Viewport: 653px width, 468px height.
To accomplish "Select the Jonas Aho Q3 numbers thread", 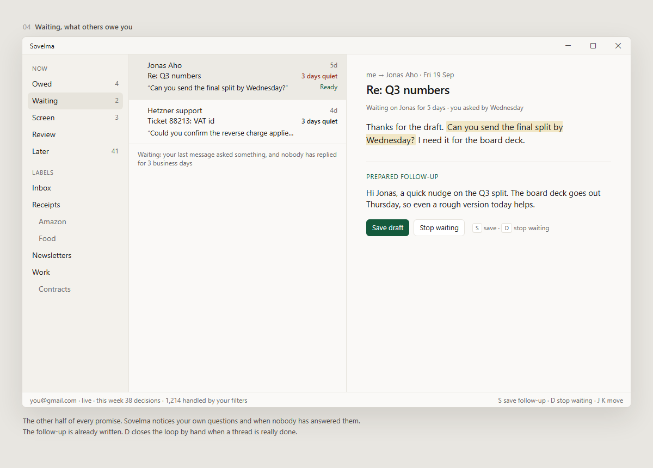I will click(x=237, y=77).
